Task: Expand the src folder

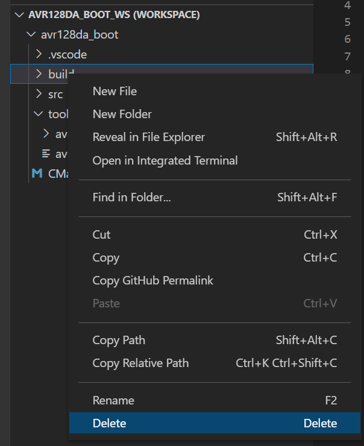Action: point(39,94)
